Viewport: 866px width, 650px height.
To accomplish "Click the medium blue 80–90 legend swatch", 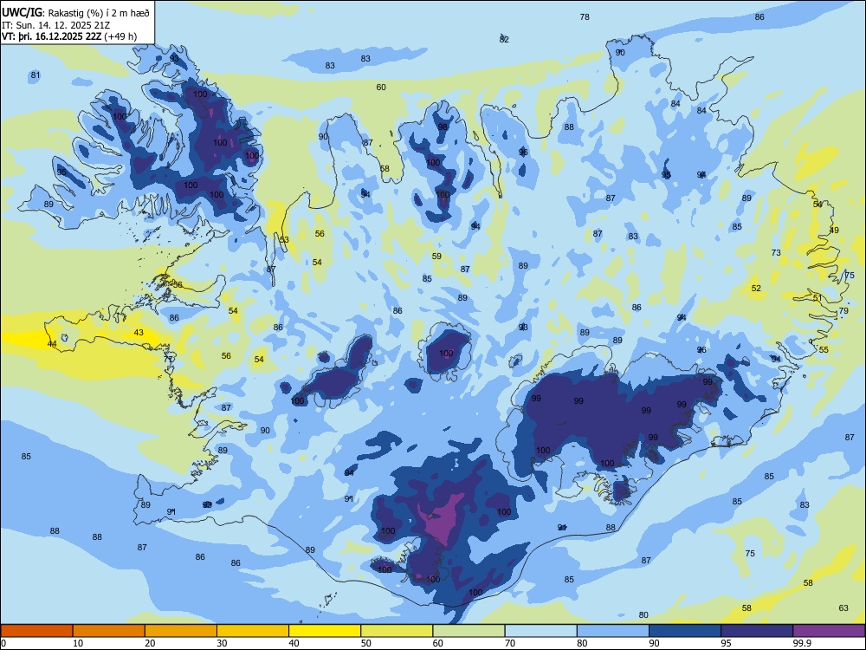I will (613, 631).
